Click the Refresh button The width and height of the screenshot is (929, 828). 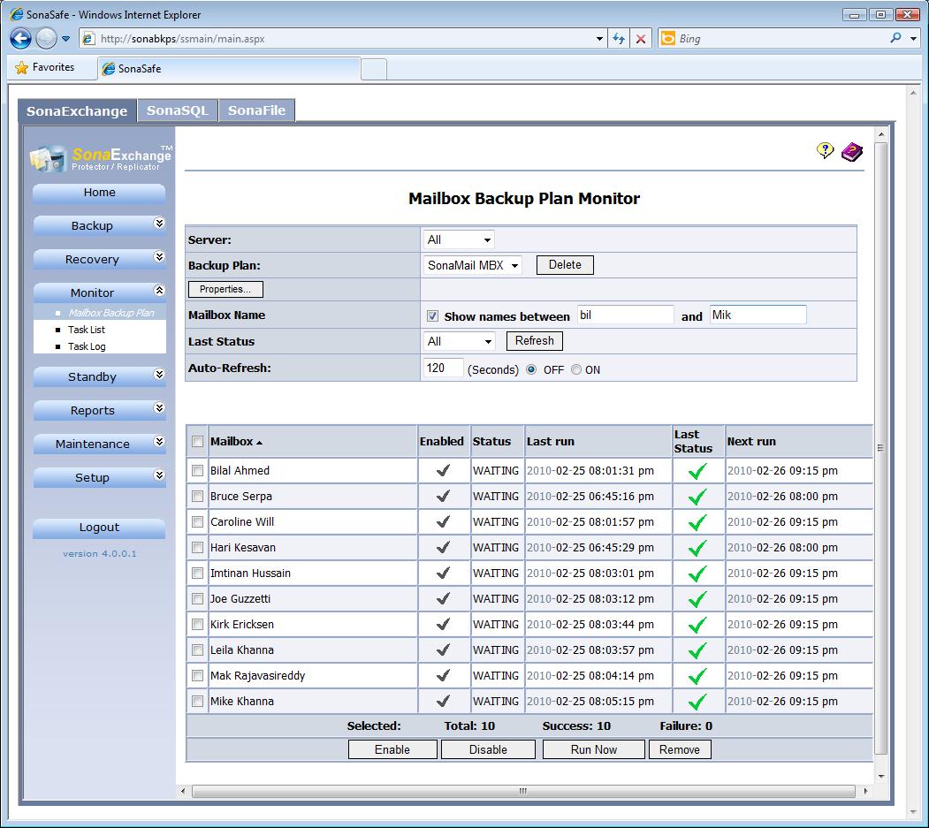[x=535, y=340]
